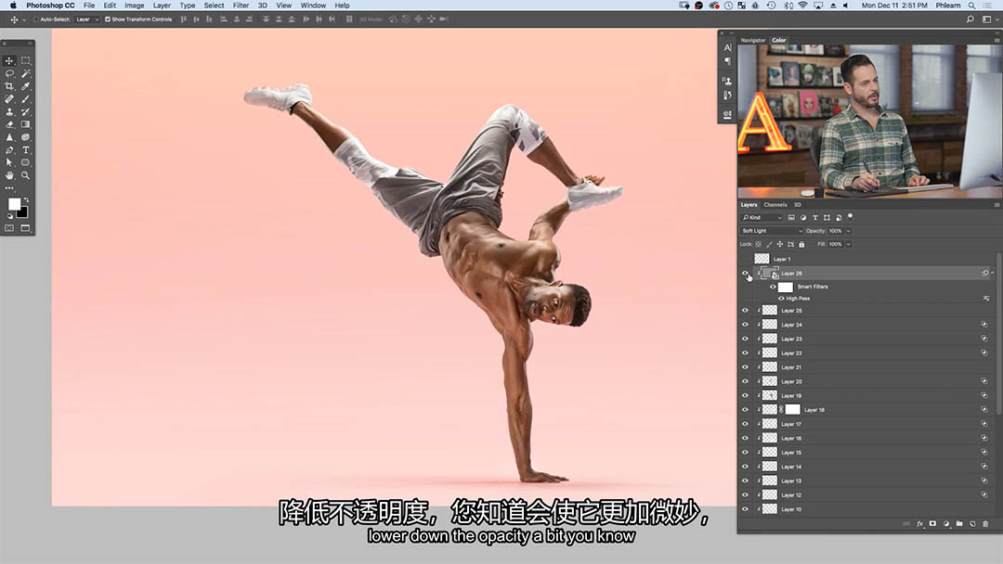Click the background color swatch

pos(23,213)
